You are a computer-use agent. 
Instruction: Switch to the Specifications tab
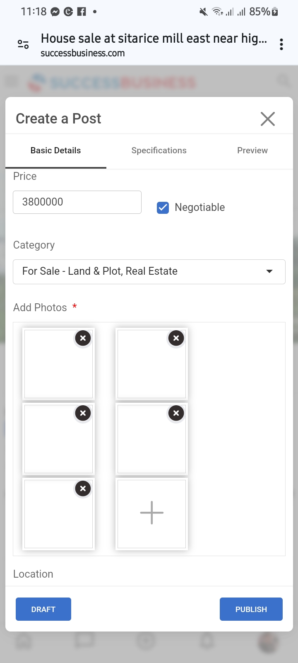point(159,150)
